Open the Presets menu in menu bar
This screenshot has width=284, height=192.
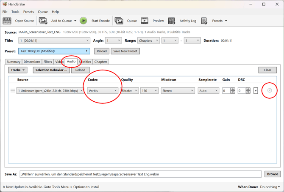click(28, 12)
